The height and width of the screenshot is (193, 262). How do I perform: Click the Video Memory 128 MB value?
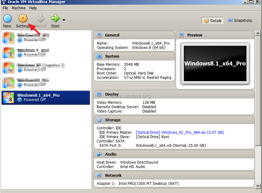(149, 102)
